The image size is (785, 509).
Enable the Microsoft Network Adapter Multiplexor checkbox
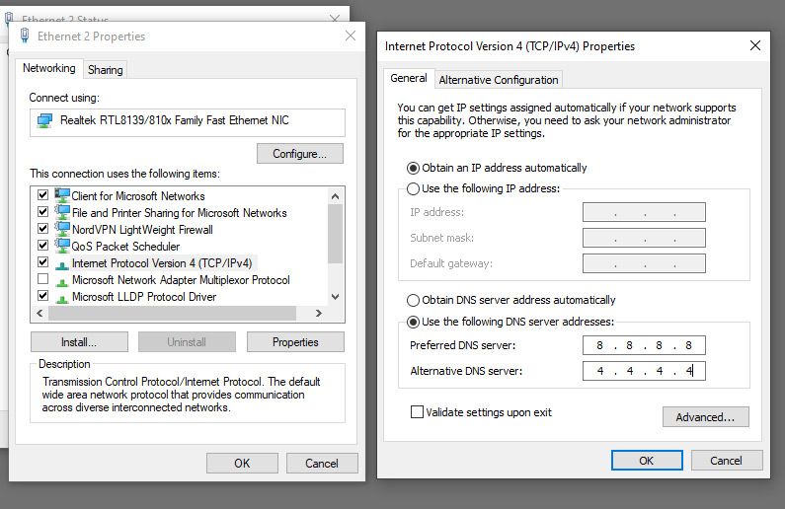point(42,280)
